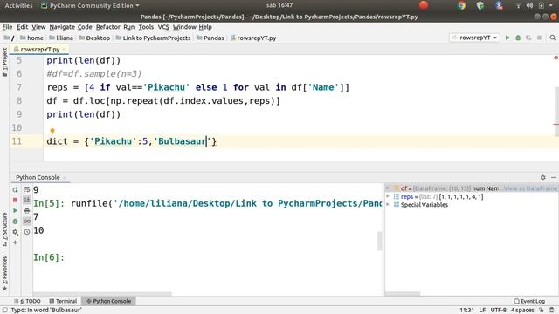Open the File menu

(x=7, y=27)
